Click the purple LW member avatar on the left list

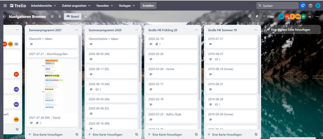tap(16, 89)
